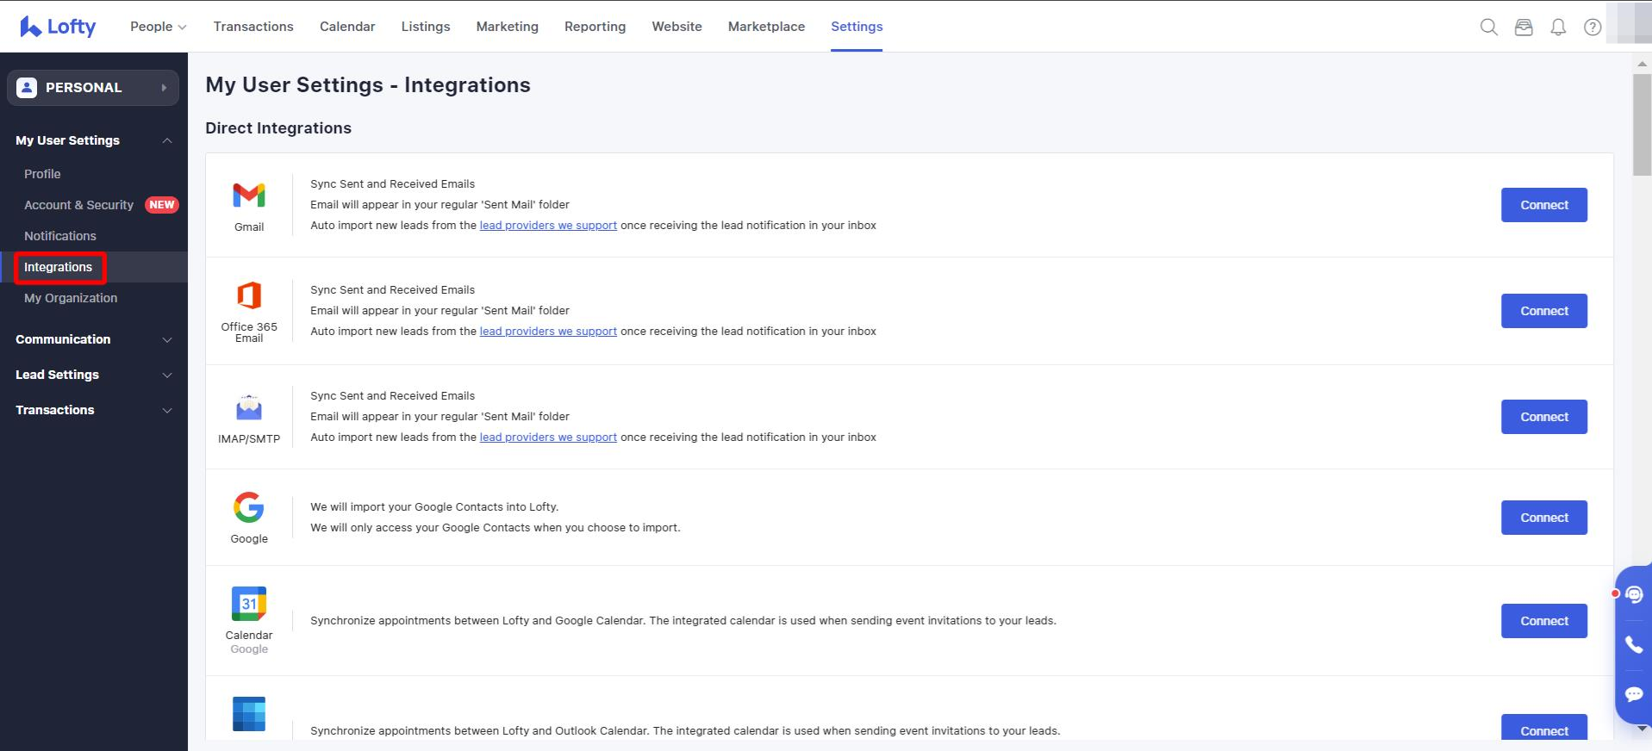Click the Lofty logo in header

coord(58,27)
